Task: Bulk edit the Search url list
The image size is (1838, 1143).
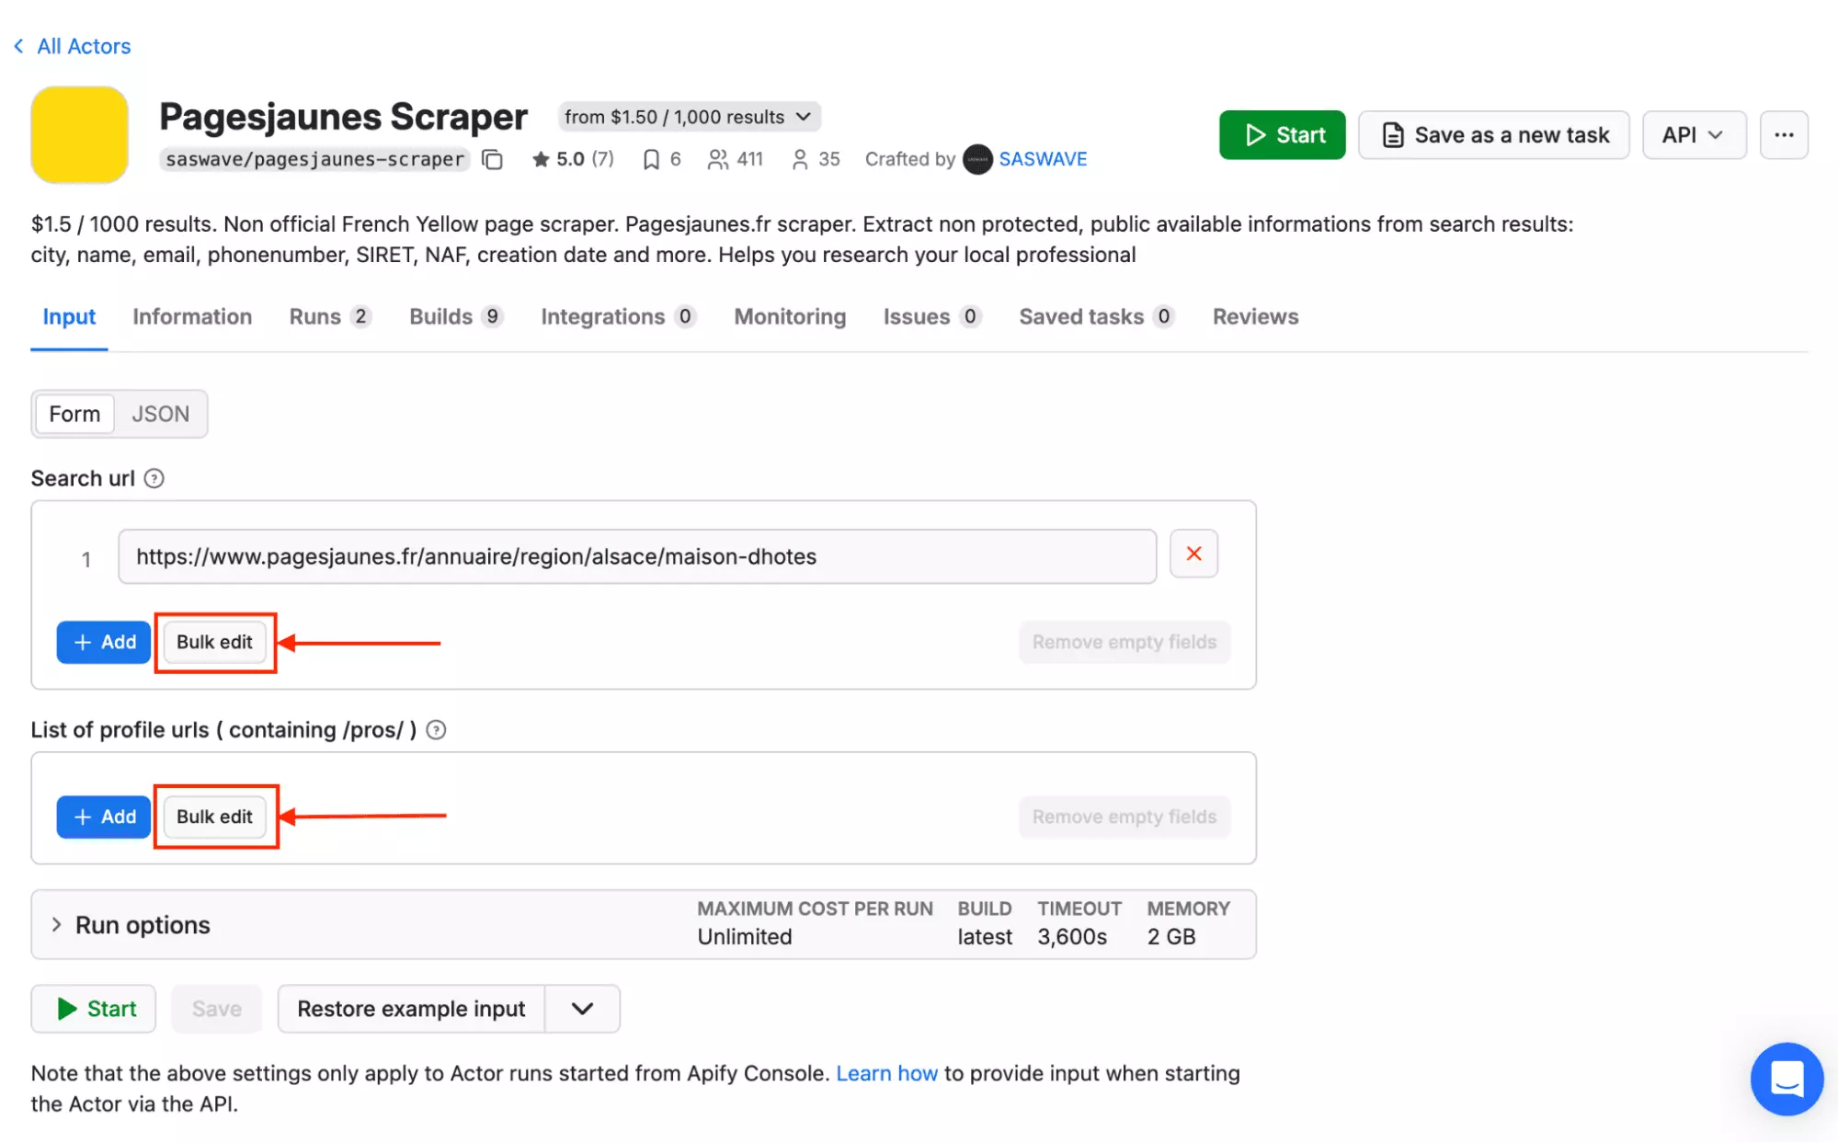Action: pos(214,642)
